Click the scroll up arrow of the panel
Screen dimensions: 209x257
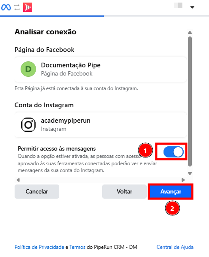(x=190, y=32)
